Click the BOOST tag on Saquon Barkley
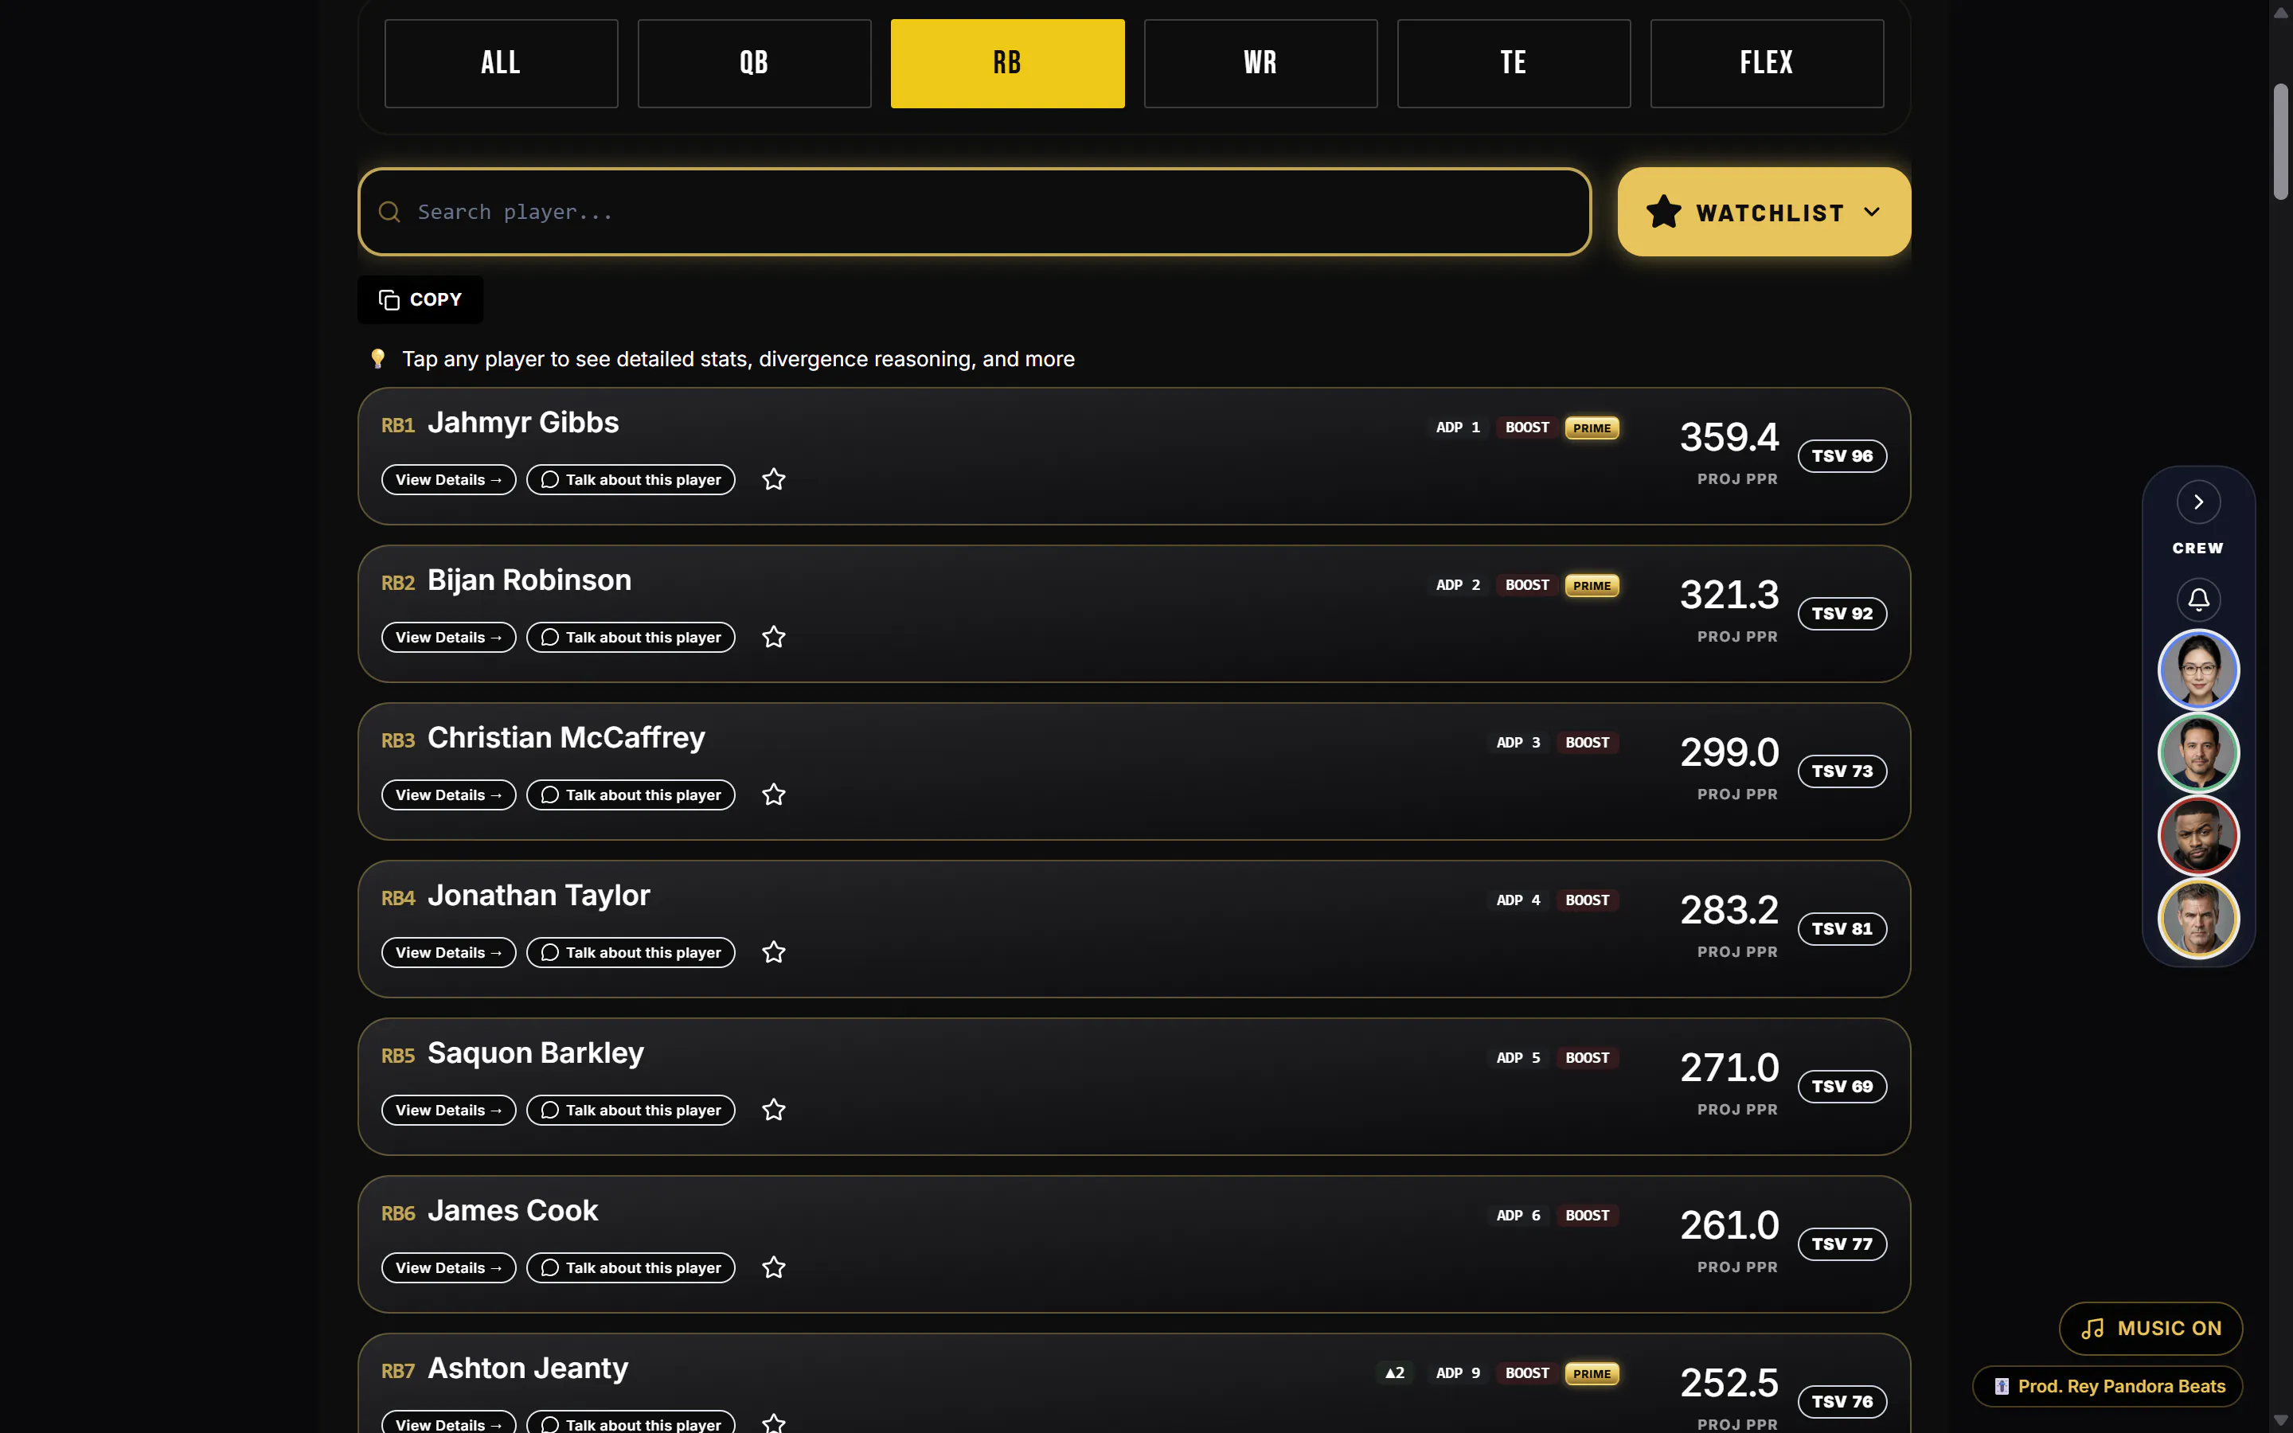Screen dimensions: 2293x1433 [x=1587, y=1058]
